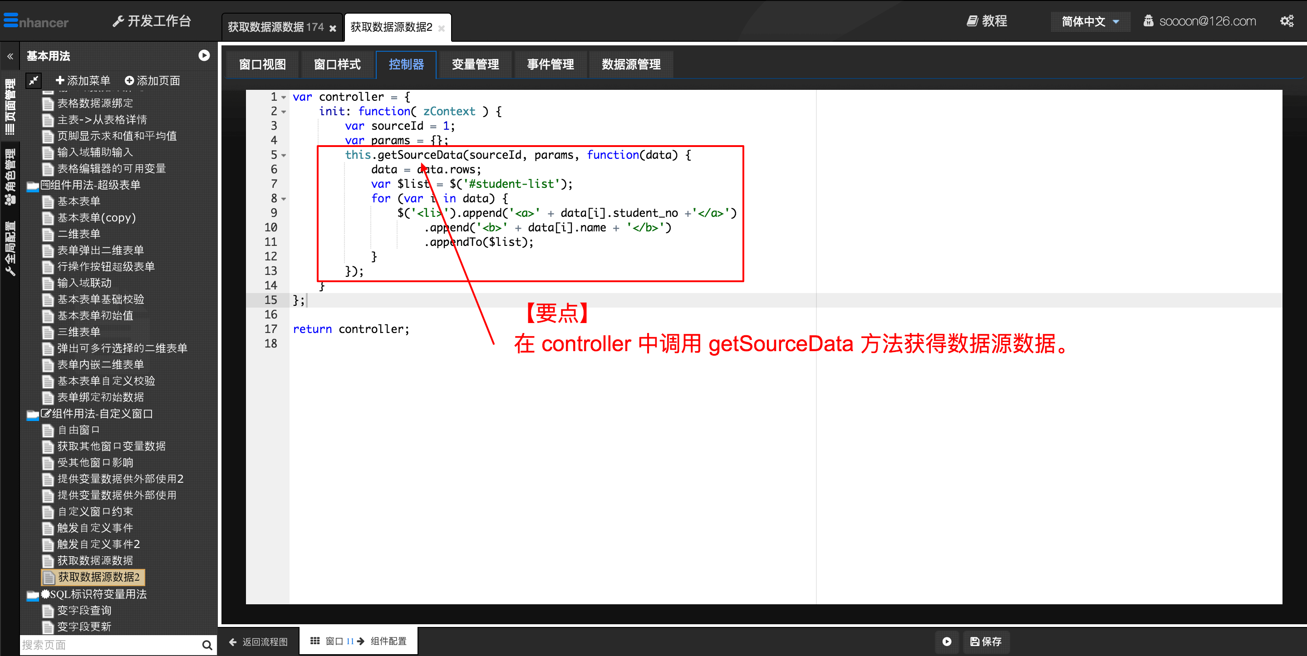Image resolution: width=1307 pixels, height=656 pixels.
Task: Click the run preview button beside 保存
Action: click(x=946, y=641)
